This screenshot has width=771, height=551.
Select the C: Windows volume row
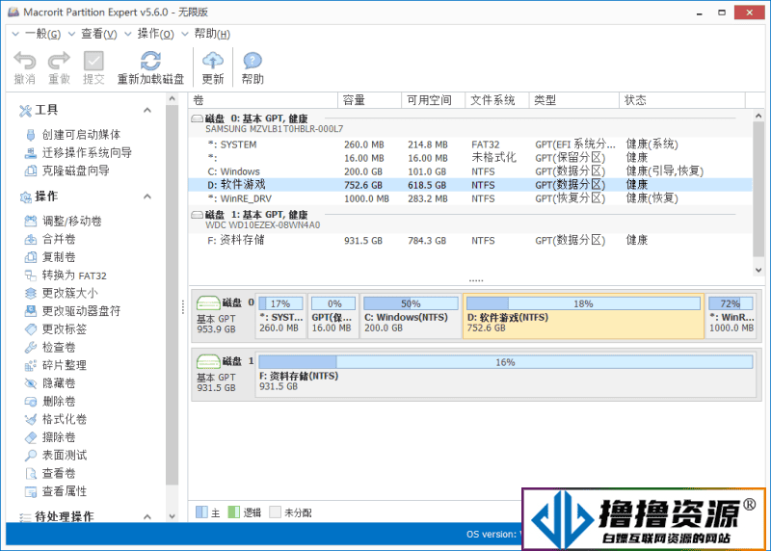pyautogui.click(x=470, y=171)
